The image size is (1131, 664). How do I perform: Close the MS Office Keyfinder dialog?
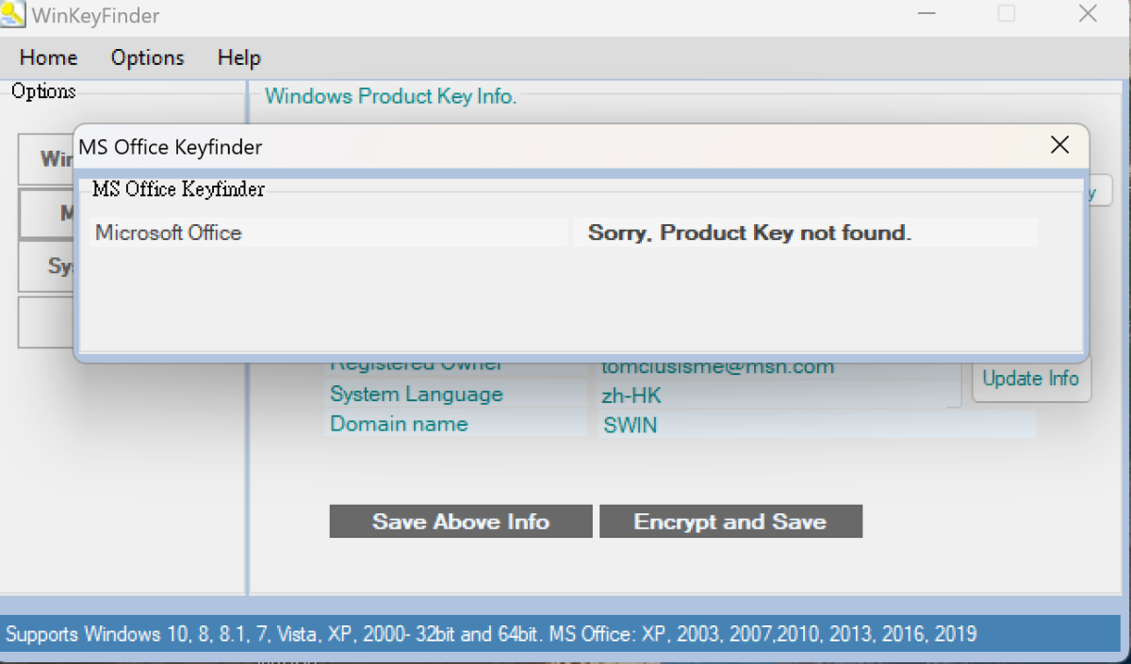coord(1059,145)
